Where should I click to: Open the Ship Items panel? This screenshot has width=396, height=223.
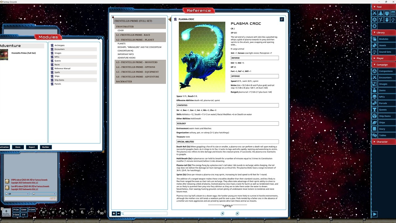coord(385,116)
